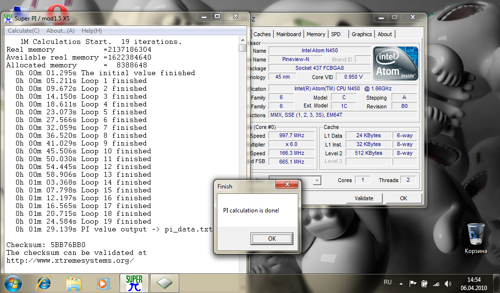Click the Real memory =2137186304 line
Viewport: 500px width, 293px height.
(x=79, y=49)
